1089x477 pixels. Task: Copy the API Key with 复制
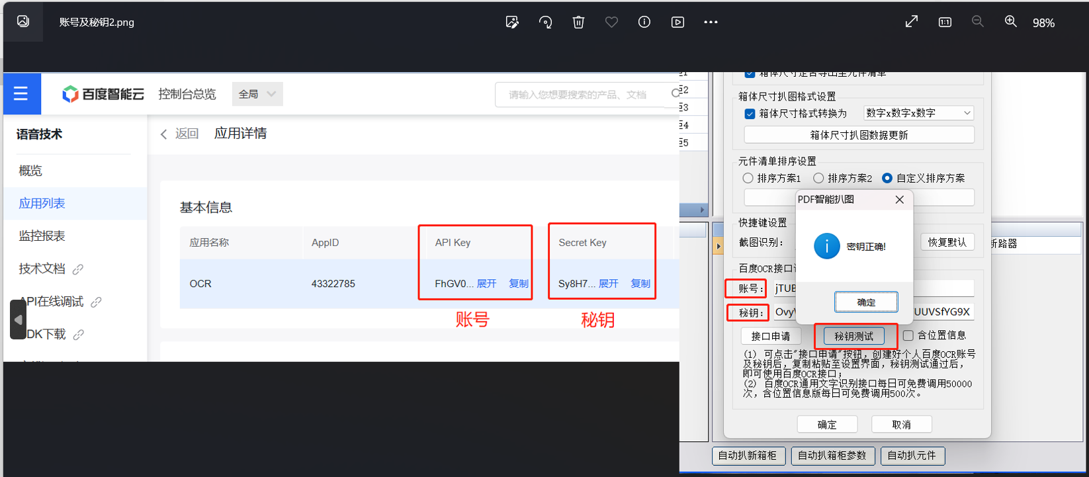(519, 283)
